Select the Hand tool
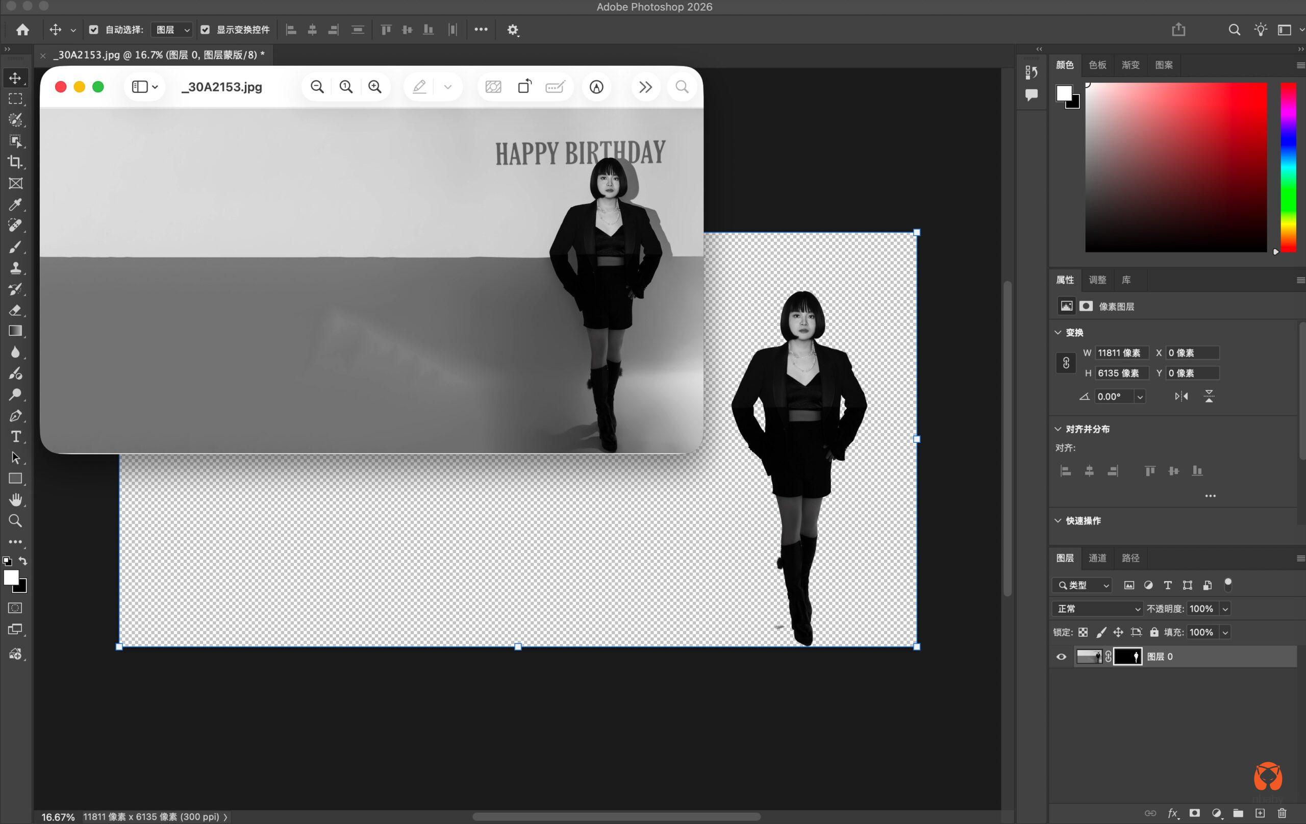The image size is (1306, 824). 15,500
